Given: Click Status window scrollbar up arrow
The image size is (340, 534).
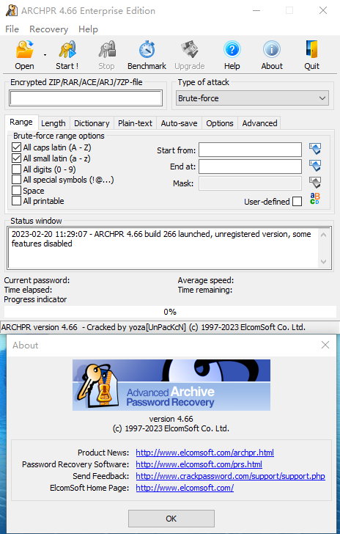Looking at the screenshot, I should pyautogui.click(x=323, y=235).
